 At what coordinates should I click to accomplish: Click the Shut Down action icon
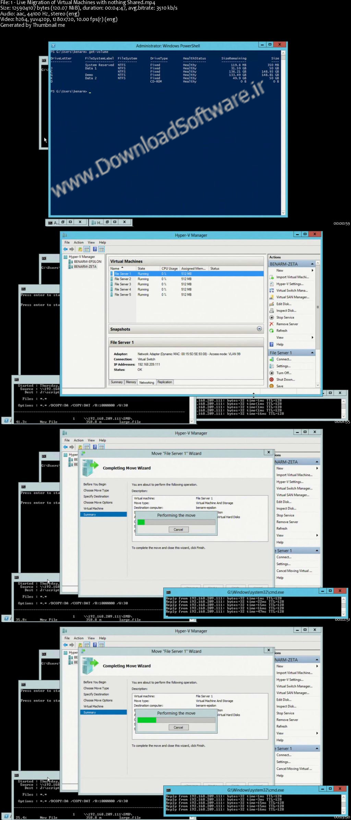(271, 380)
